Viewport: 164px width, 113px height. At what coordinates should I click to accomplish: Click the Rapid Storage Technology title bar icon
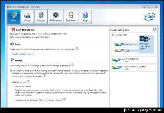coord(8,7)
